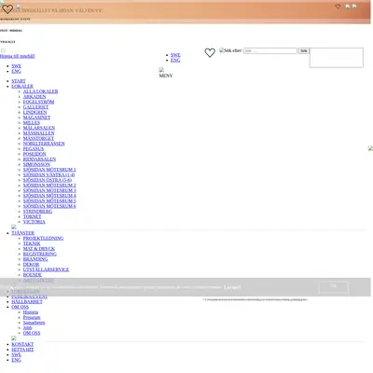Select SJÖSIDAN MÖTESRUM 3 link
Image resolution: width=373 pixels, height=373 pixels.
tap(49, 190)
